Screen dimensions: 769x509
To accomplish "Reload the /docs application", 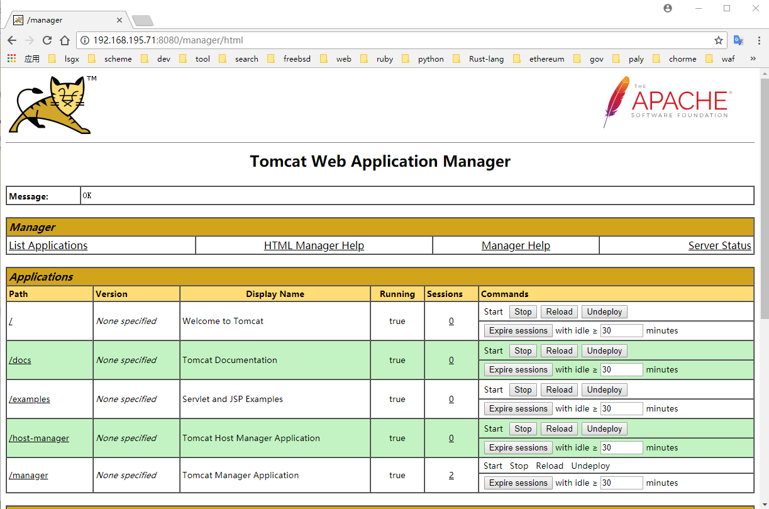I will [559, 350].
